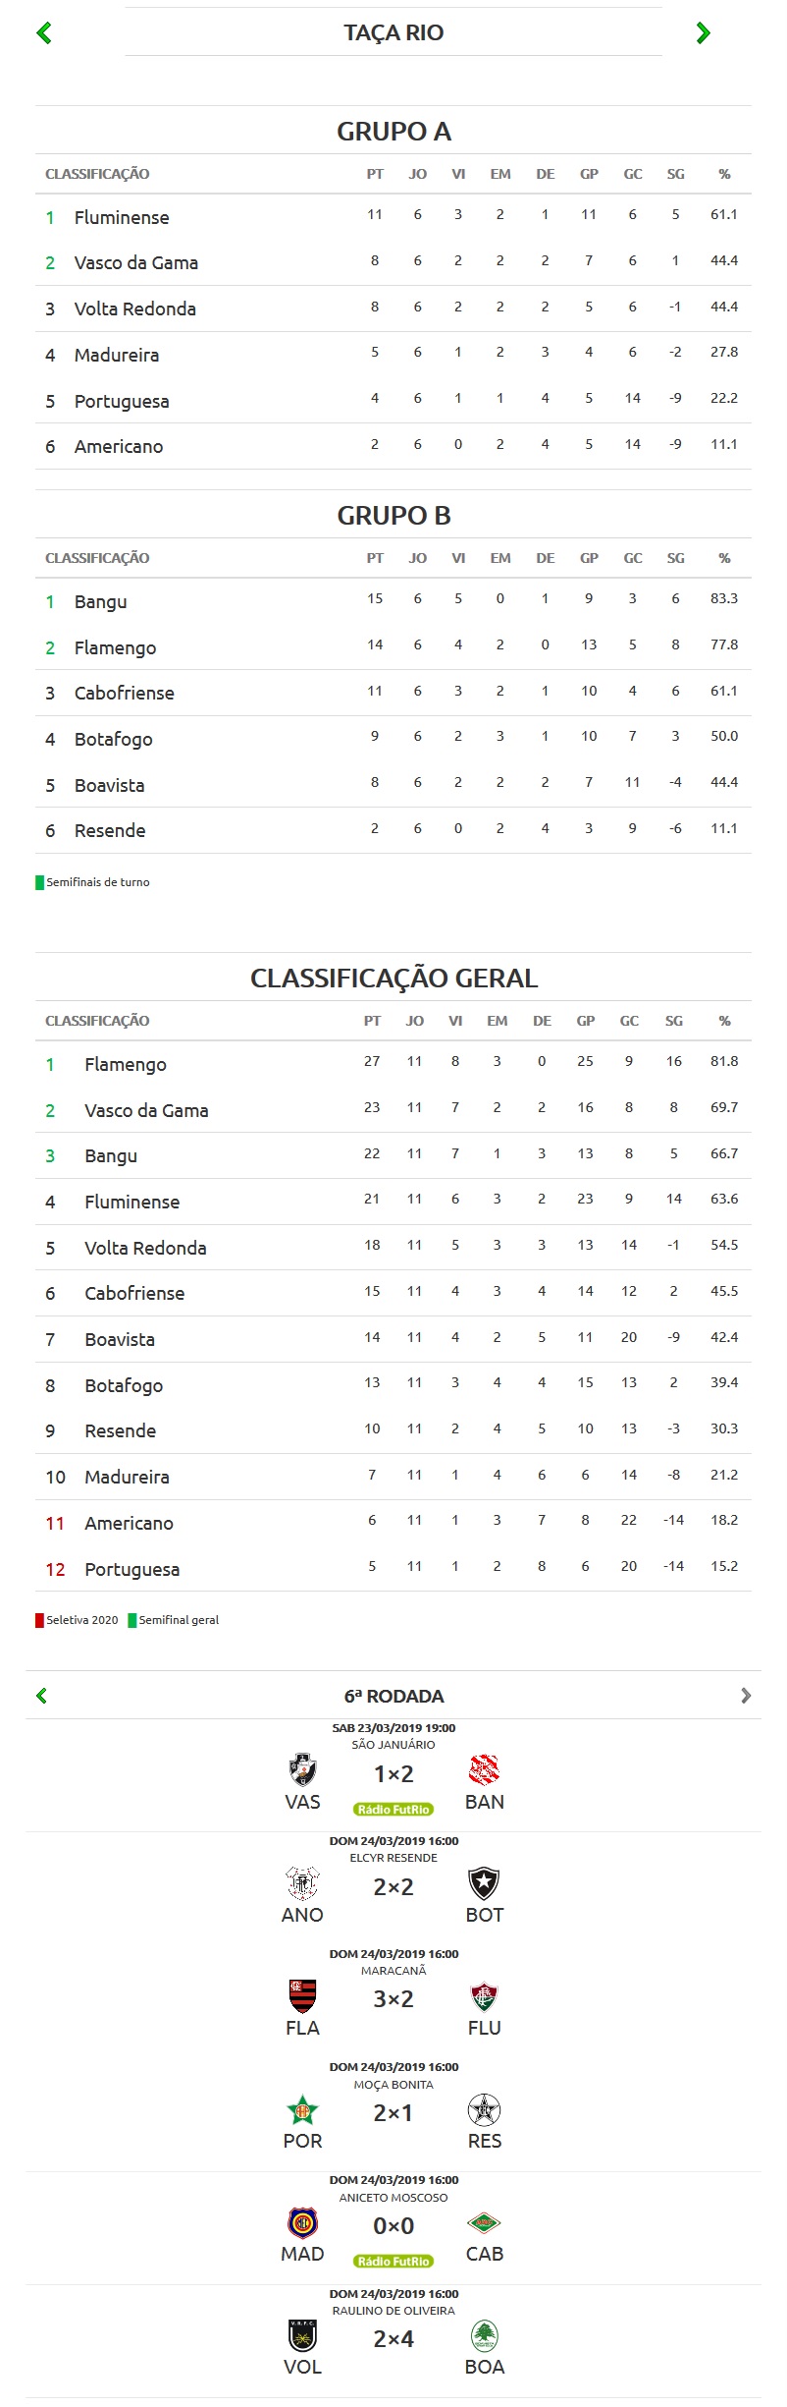Click the Vasco da Gama crest icon
This screenshot has width=787, height=2407.
point(302,1769)
